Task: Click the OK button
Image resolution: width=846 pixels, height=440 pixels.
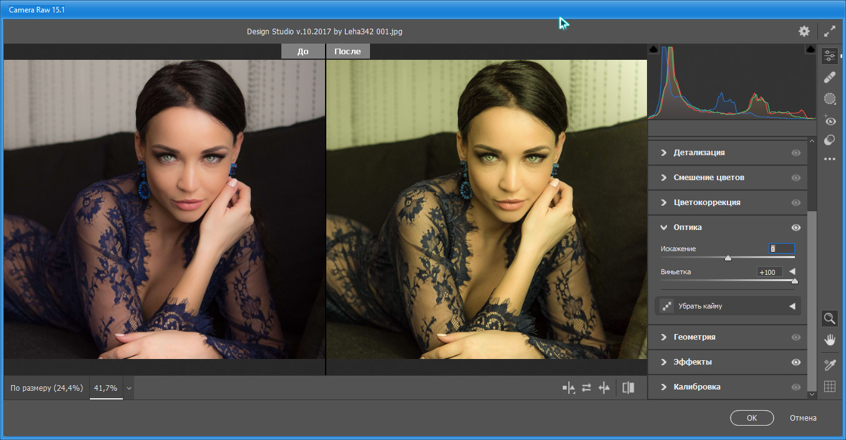Action: 751,418
